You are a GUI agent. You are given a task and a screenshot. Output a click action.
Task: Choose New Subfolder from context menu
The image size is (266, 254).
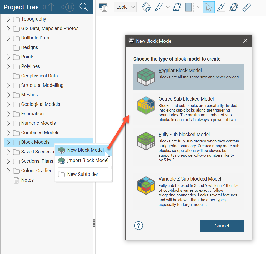83,174
